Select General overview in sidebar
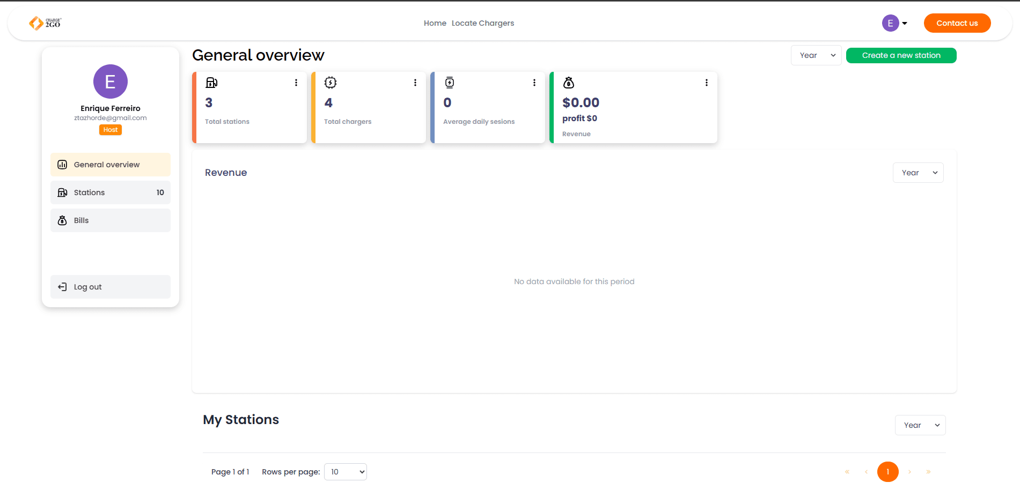 pos(111,165)
